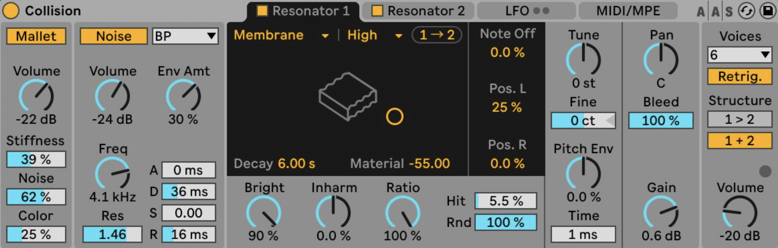This screenshot has width=778, height=248.
Task: Click the master Volume knob at -20 dB
Action: coord(739,212)
